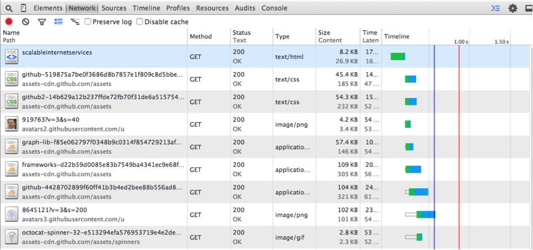Click the CSS icon for github2-14b629a1 stylesheet
This screenshot has width=533, height=250.
[x=11, y=101]
